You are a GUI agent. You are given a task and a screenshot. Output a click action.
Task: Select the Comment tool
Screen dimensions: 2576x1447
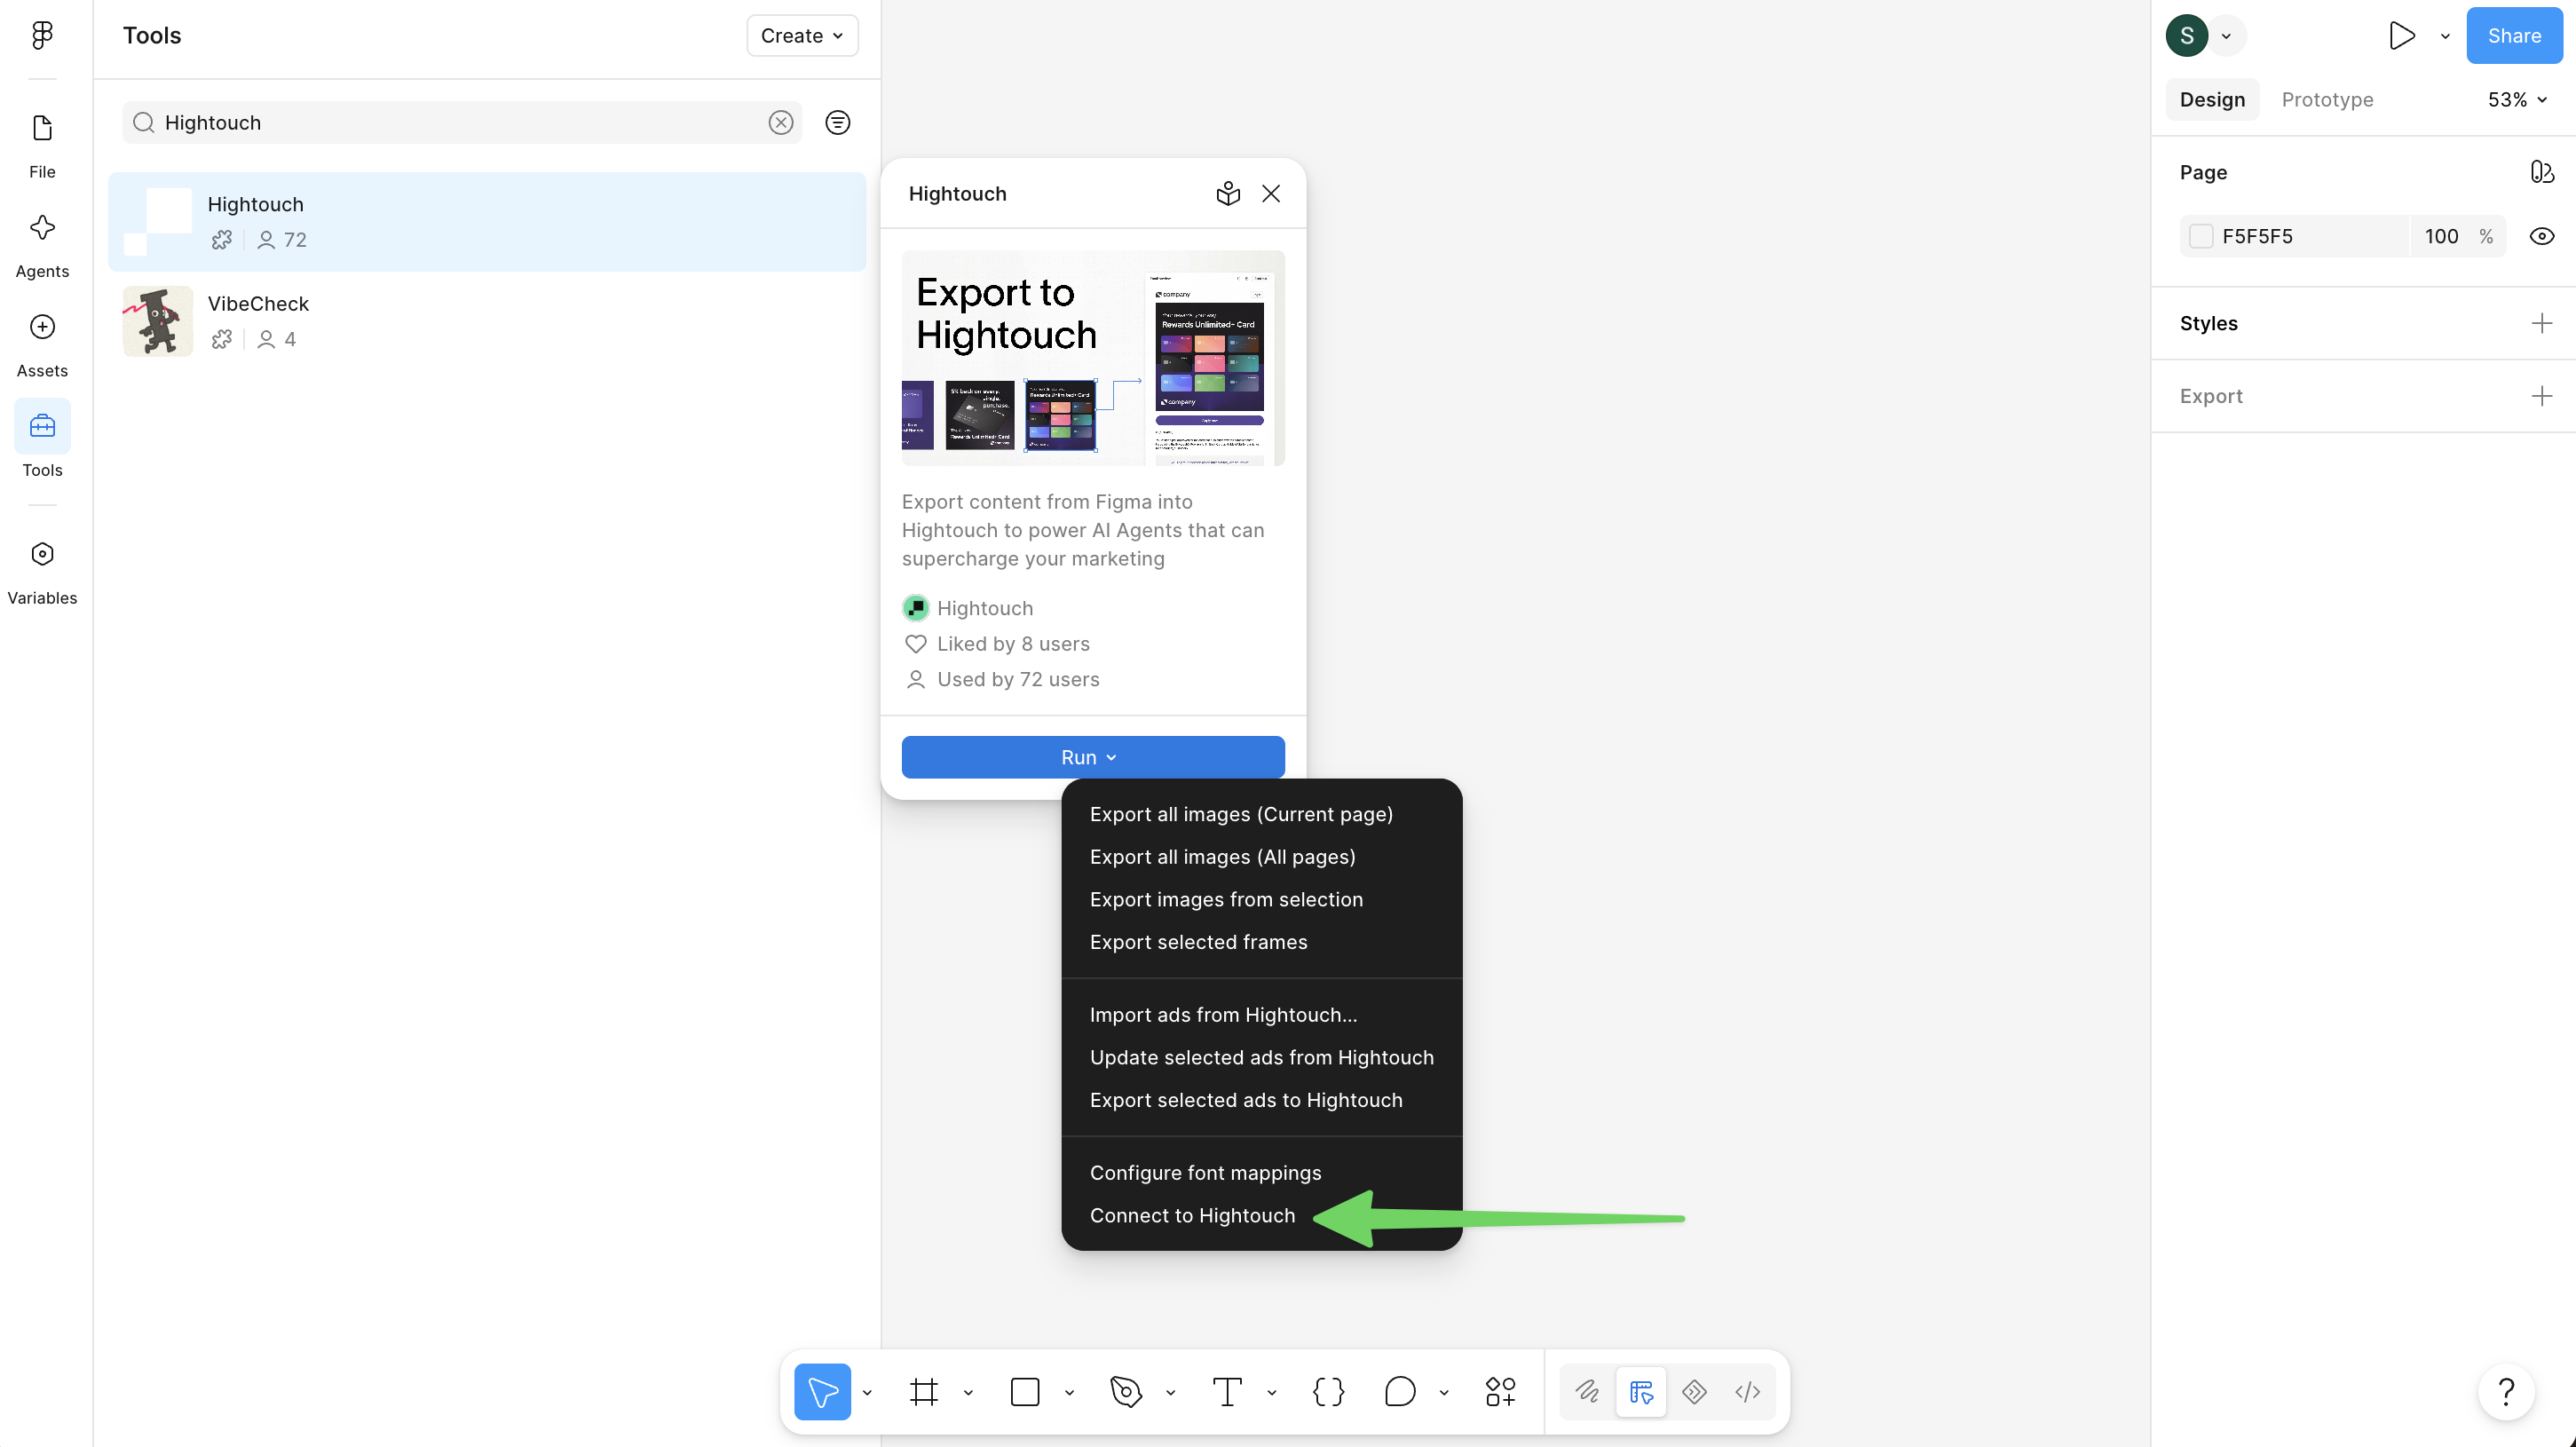(1400, 1391)
